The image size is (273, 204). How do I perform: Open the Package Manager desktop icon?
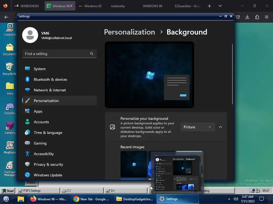pyautogui.click(x=10, y=169)
